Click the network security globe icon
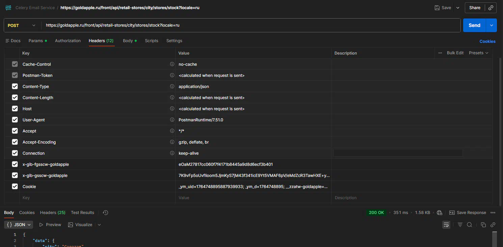 440,213
